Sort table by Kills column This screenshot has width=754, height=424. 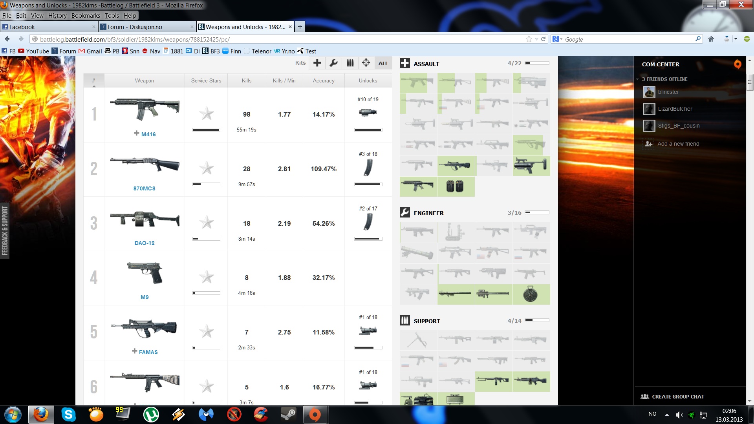coord(247,80)
